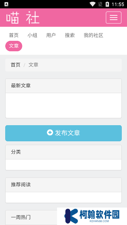Click the 分类 panel header
Image resolution: width=127 pixels, height=225 pixels.
coord(64,152)
